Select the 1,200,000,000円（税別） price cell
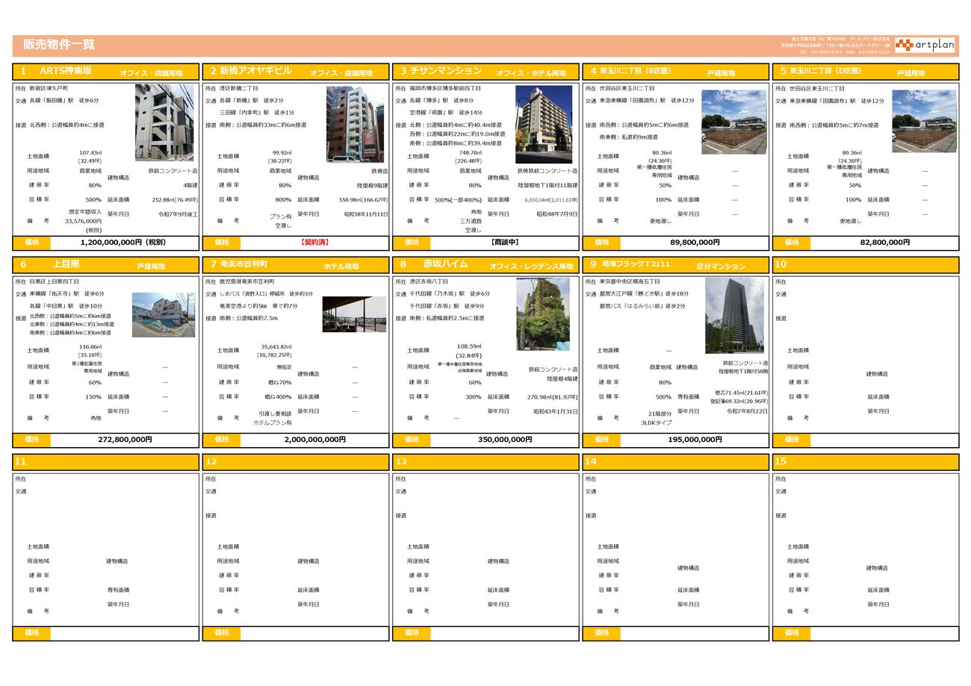971x686 pixels. click(x=125, y=243)
